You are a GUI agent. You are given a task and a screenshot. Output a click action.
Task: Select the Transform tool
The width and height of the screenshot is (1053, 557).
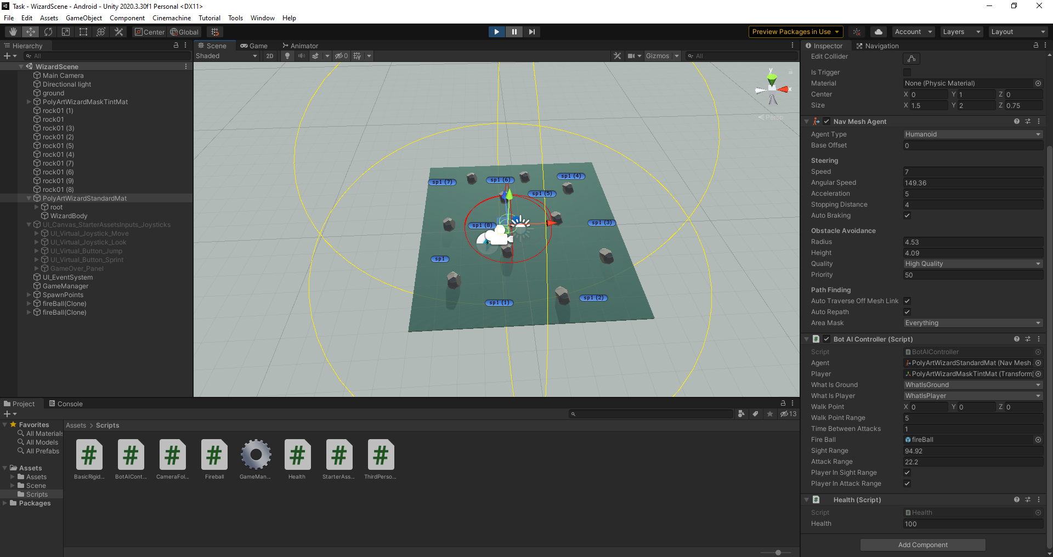tap(101, 32)
